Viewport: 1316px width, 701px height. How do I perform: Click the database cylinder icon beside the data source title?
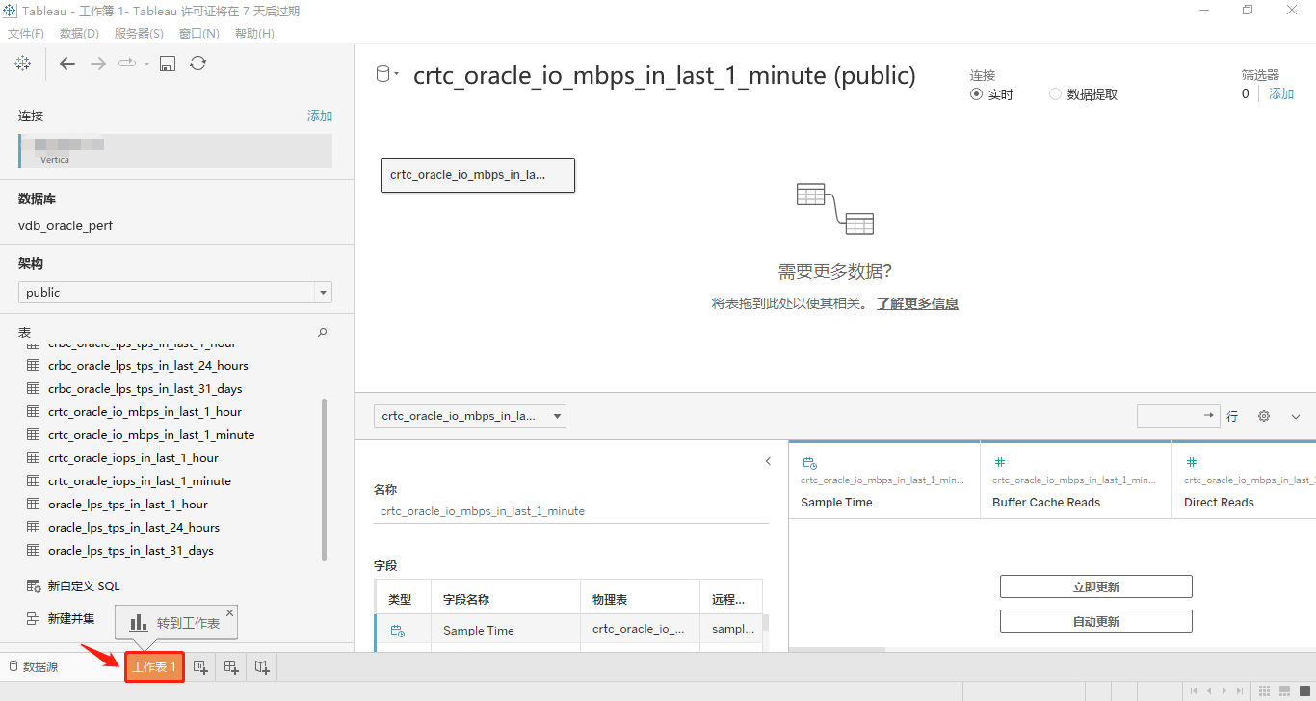tap(383, 75)
